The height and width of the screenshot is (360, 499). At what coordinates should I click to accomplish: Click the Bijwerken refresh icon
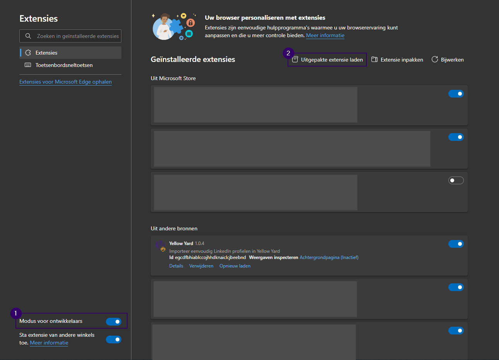(435, 59)
